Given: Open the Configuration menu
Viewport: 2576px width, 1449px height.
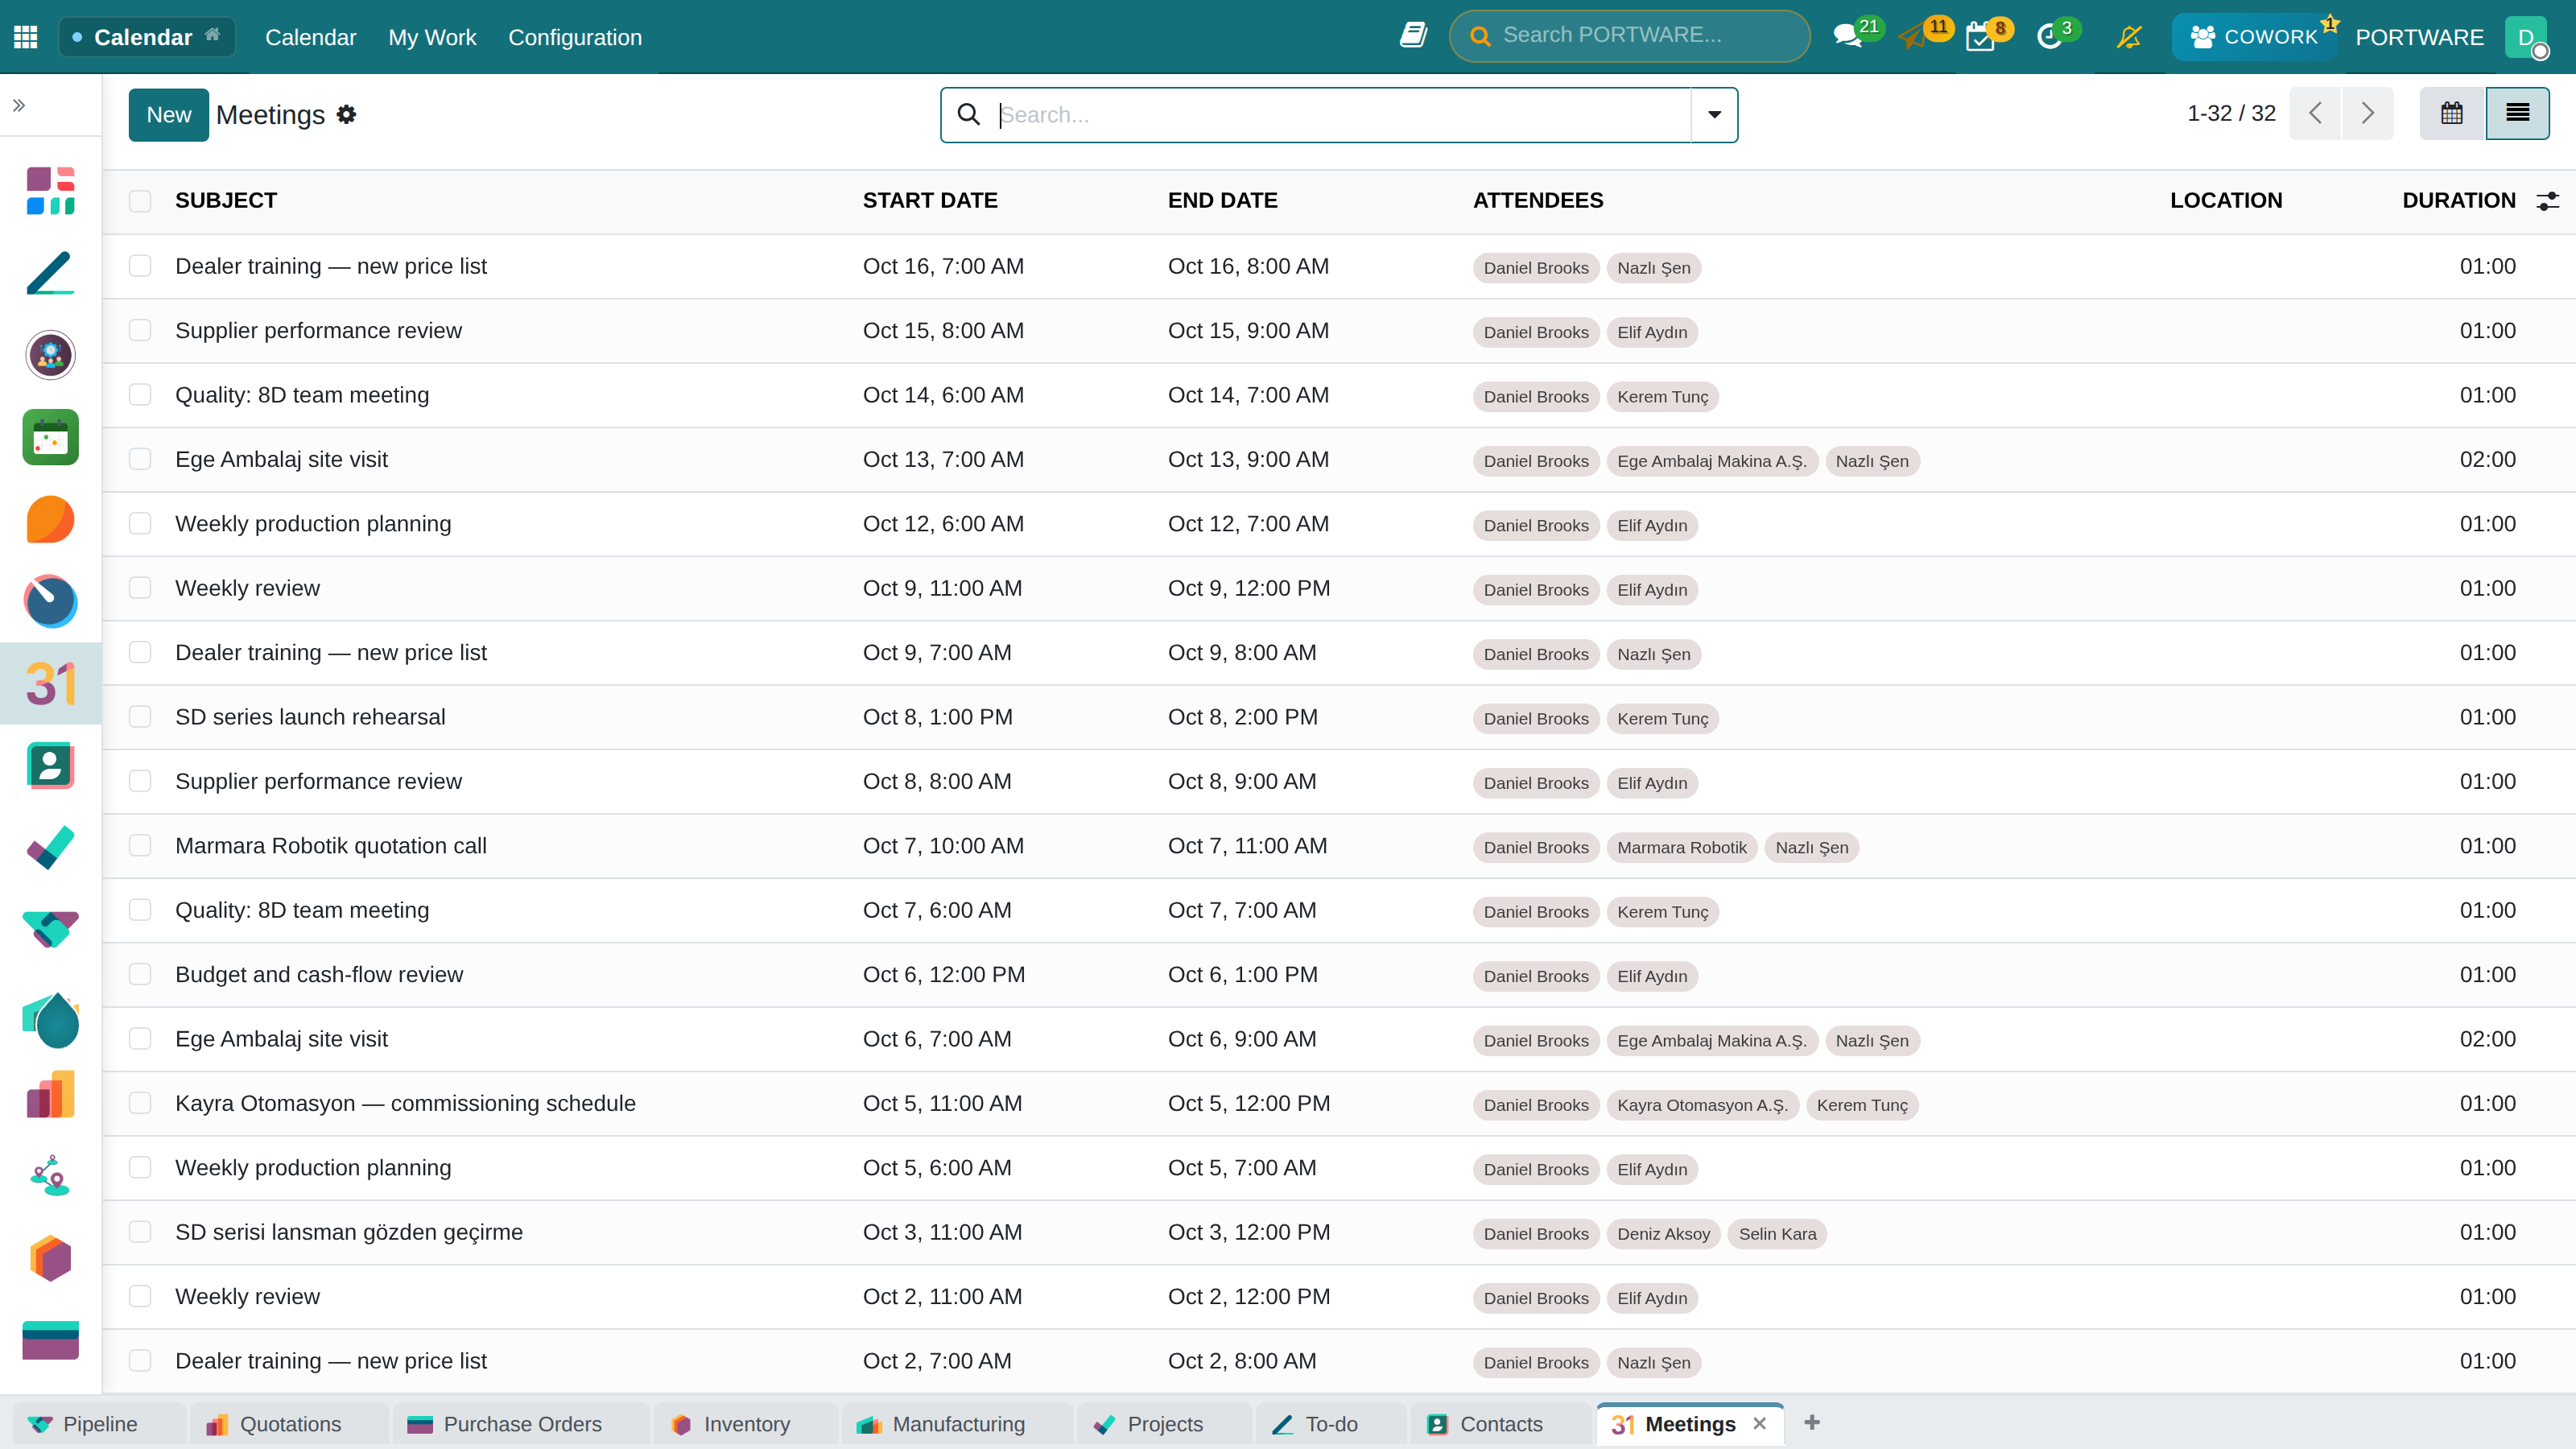Looking at the screenshot, I should point(575,37).
